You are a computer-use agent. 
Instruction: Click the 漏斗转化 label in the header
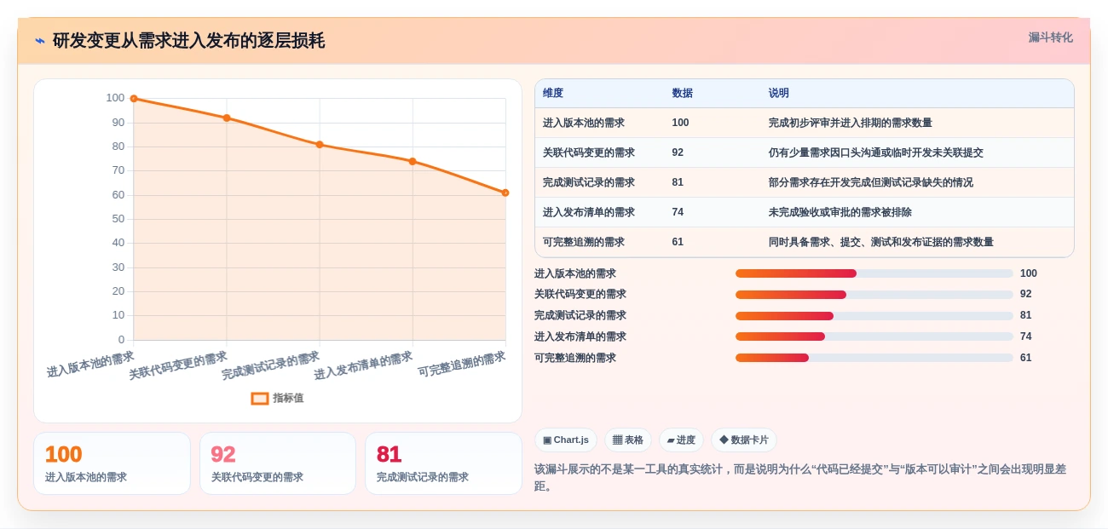click(1050, 37)
